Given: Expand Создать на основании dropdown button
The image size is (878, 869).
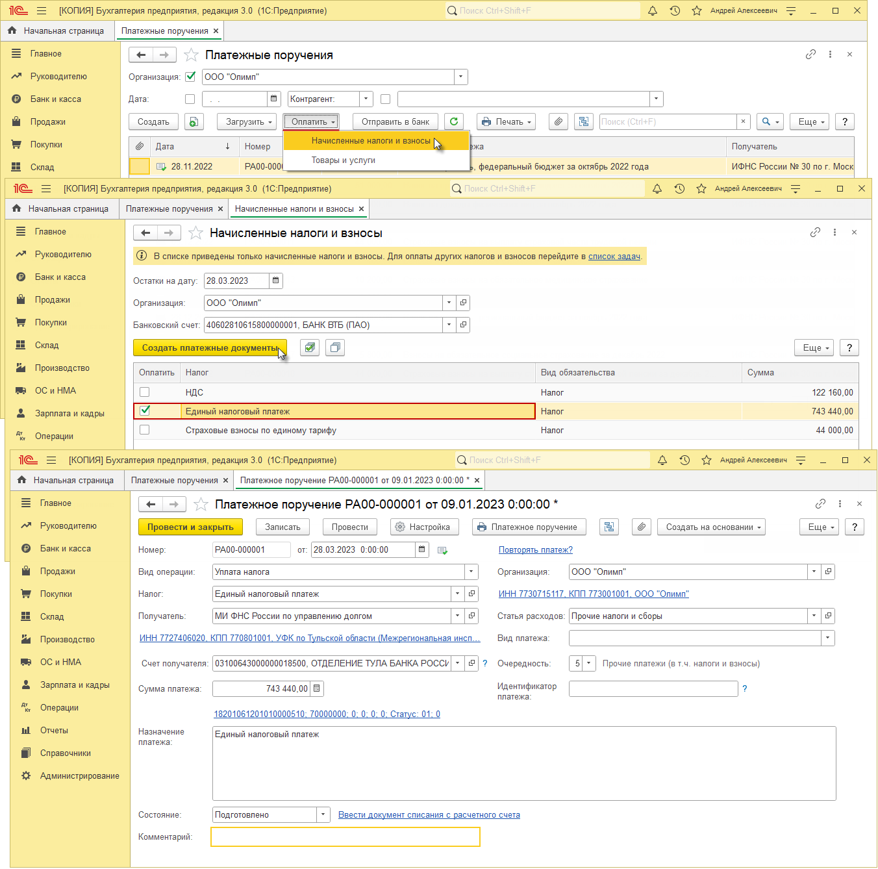Looking at the screenshot, I should pyautogui.click(x=711, y=527).
